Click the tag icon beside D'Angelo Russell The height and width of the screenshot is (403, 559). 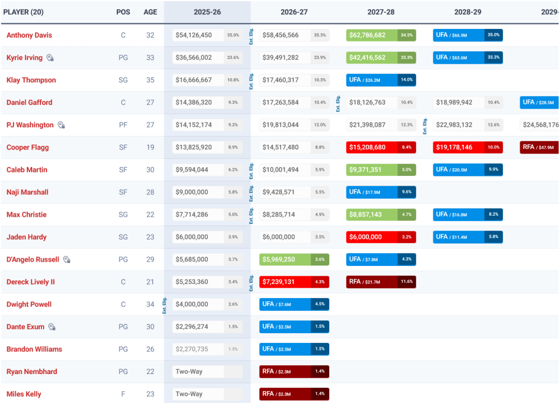[67, 260]
